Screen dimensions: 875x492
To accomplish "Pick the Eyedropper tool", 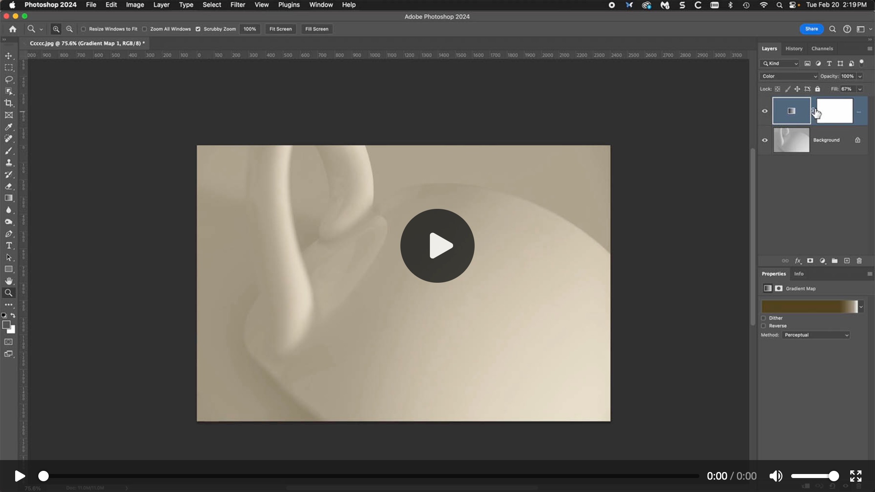I will tap(8, 127).
